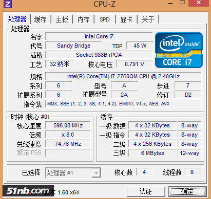Click the specification field showing i7-2760QM
Viewport: 211px width, 199px height.
123,76
